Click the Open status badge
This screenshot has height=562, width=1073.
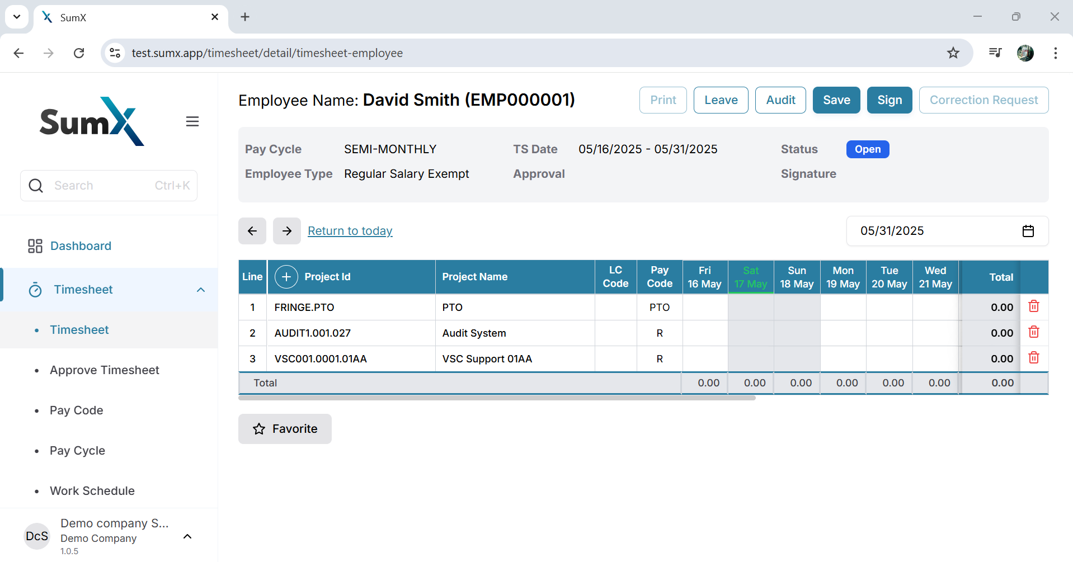[x=868, y=149]
